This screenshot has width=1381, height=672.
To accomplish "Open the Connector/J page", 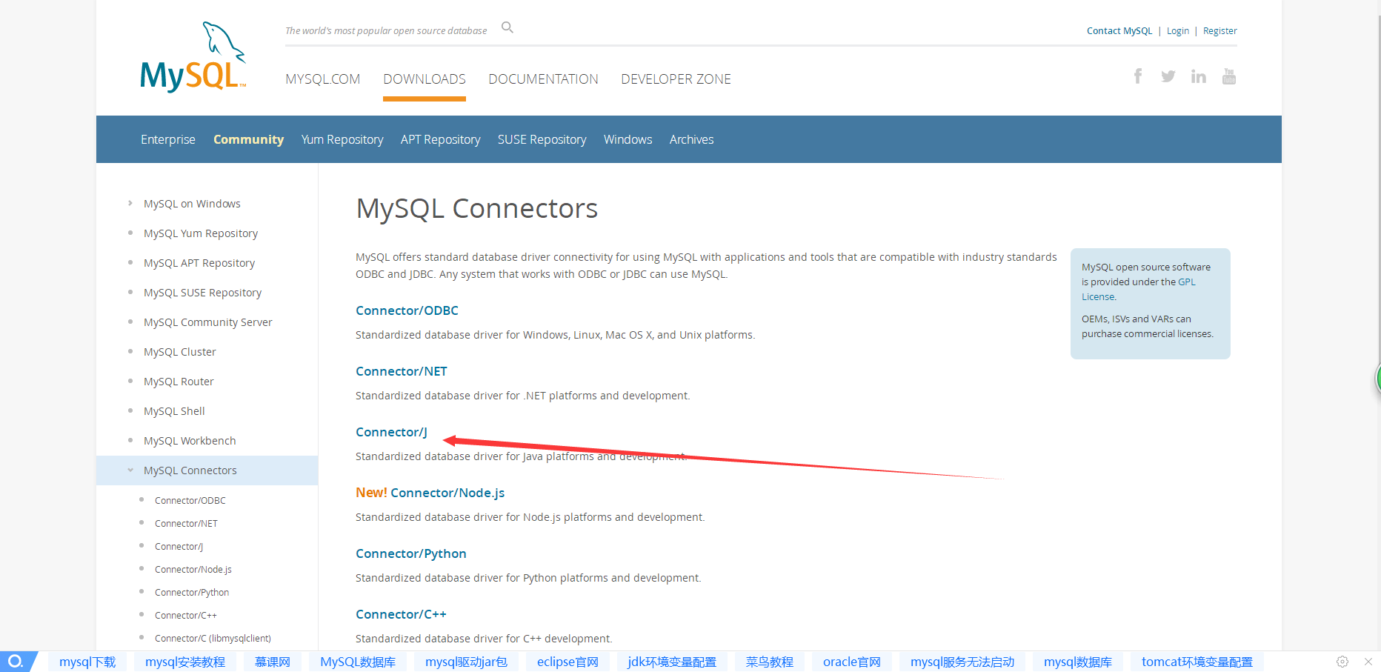I will point(391,432).
